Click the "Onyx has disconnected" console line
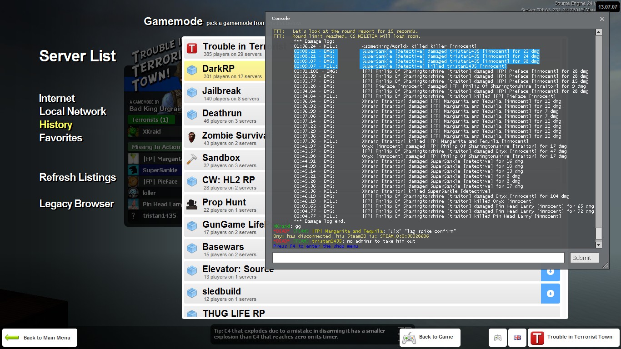This screenshot has height=349, width=621. (x=351, y=236)
